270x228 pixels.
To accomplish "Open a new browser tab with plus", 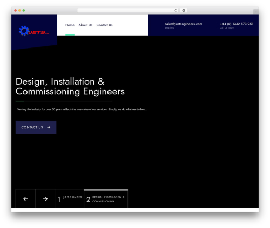I will (256, 12).
